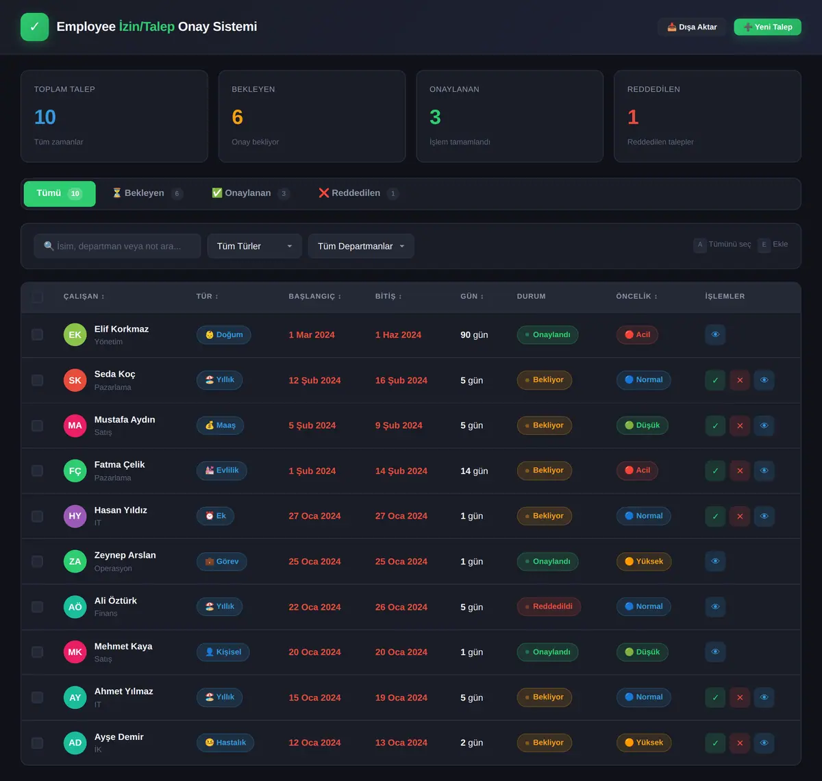Viewport: 822px width, 781px height.
Task: Switch to the Bekleyen tab
Action: (147, 194)
